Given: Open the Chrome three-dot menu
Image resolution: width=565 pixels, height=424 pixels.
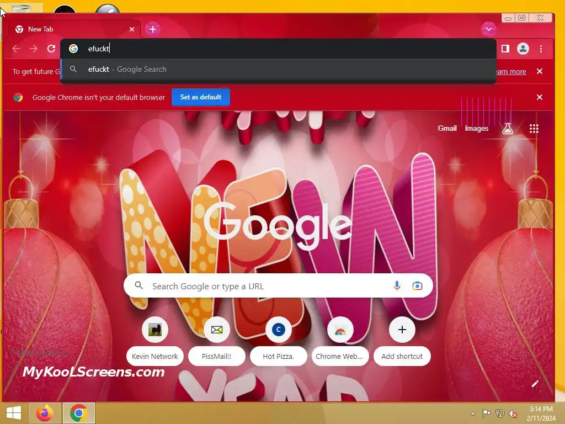Looking at the screenshot, I should click(x=541, y=49).
